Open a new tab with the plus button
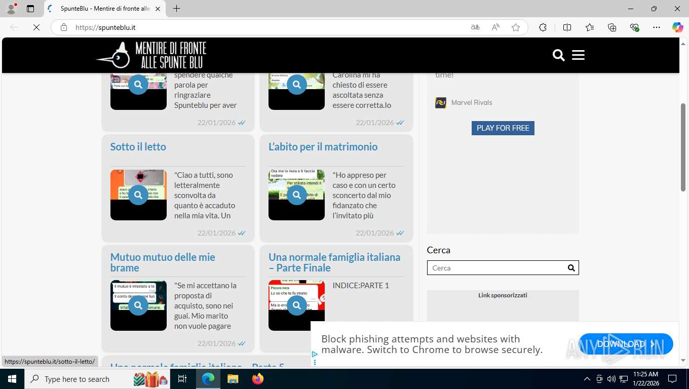This screenshot has width=689, height=389. point(176,9)
